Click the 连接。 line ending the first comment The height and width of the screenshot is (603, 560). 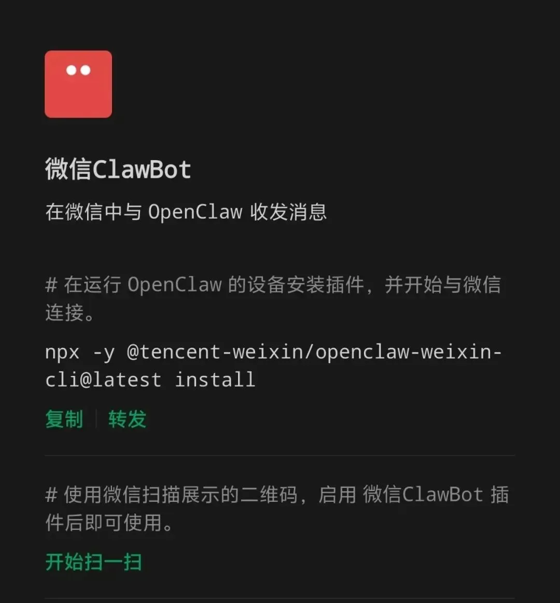[x=69, y=313]
